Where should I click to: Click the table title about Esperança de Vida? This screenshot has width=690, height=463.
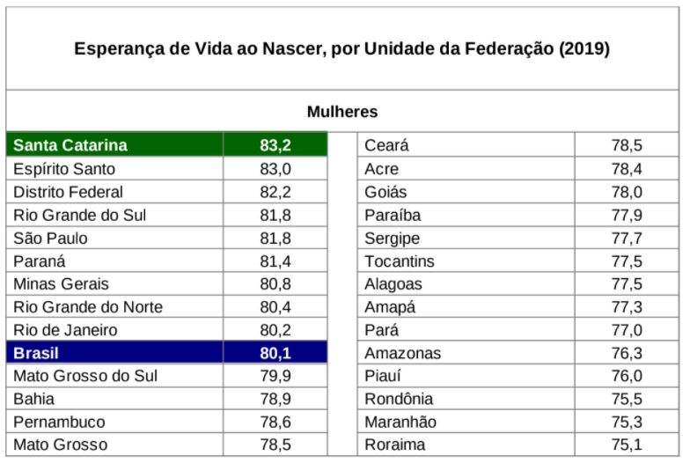[341, 48]
